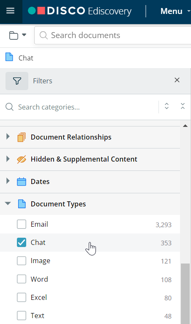Click the Document Types page icon
191x324 pixels.
pyautogui.click(x=22, y=204)
